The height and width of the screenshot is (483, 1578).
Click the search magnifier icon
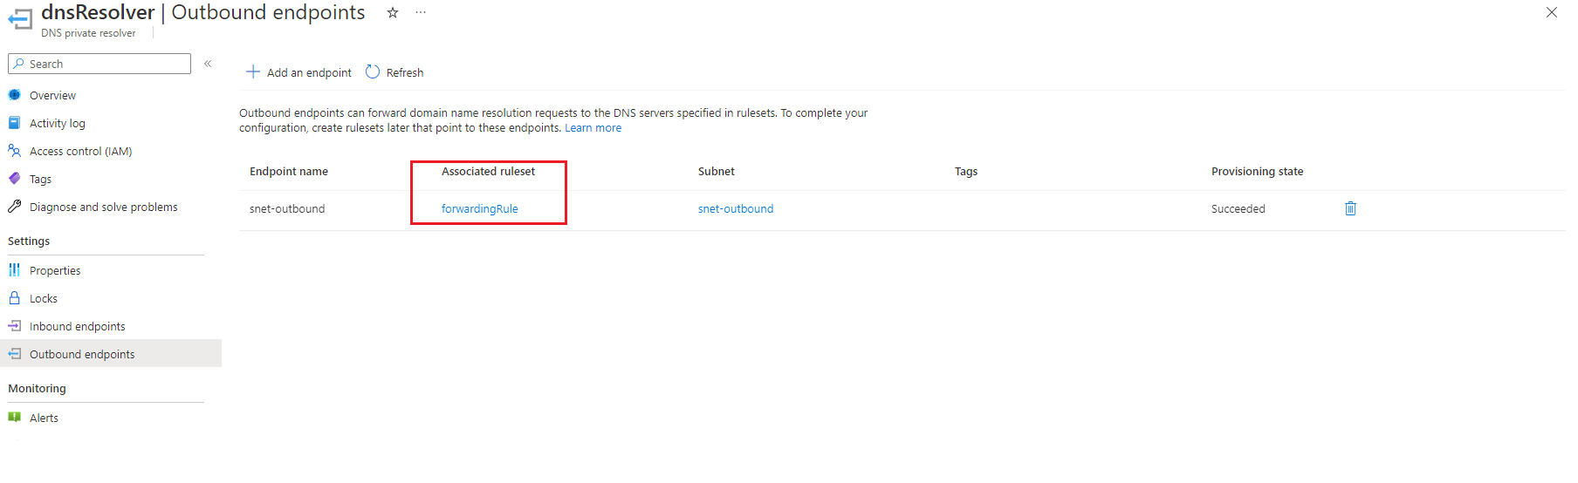coord(19,64)
